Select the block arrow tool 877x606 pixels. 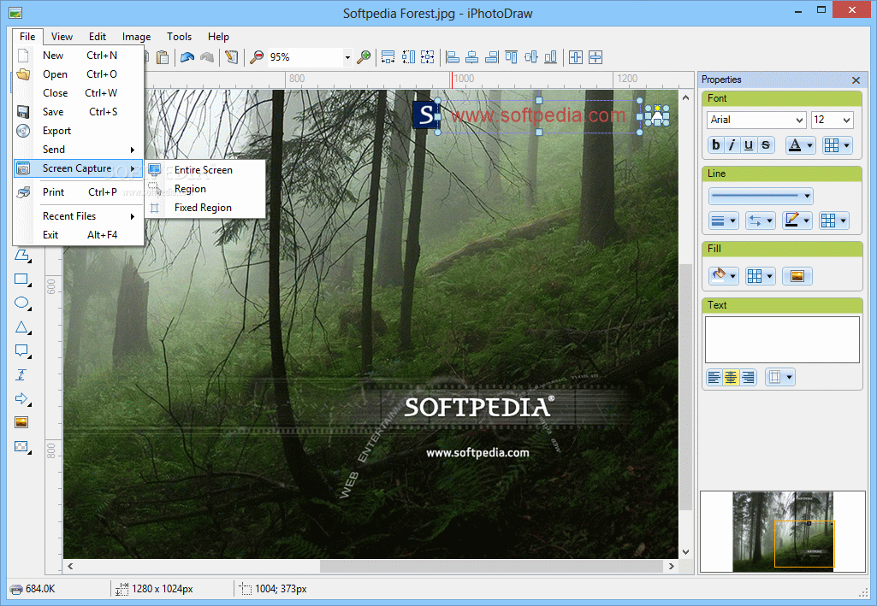[x=22, y=399]
